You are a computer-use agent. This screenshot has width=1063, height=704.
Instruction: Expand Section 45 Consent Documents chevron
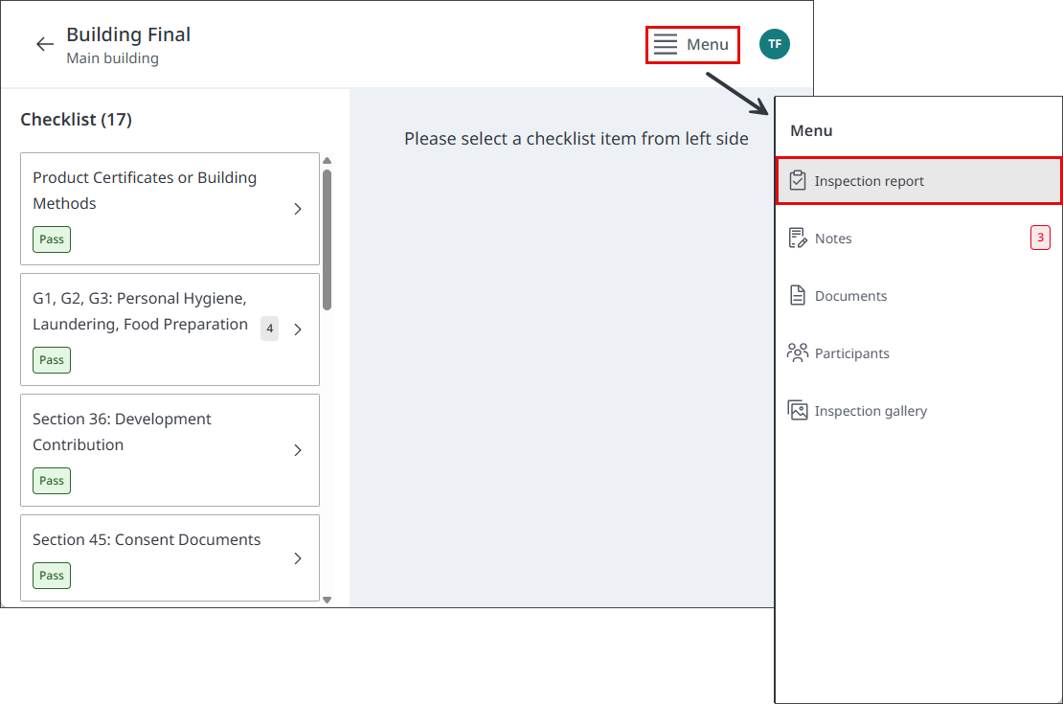[x=298, y=558]
